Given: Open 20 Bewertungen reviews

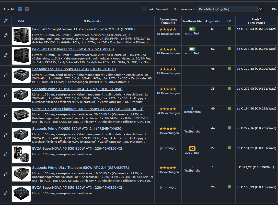Looking at the screenshot, I should pos(168,53).
